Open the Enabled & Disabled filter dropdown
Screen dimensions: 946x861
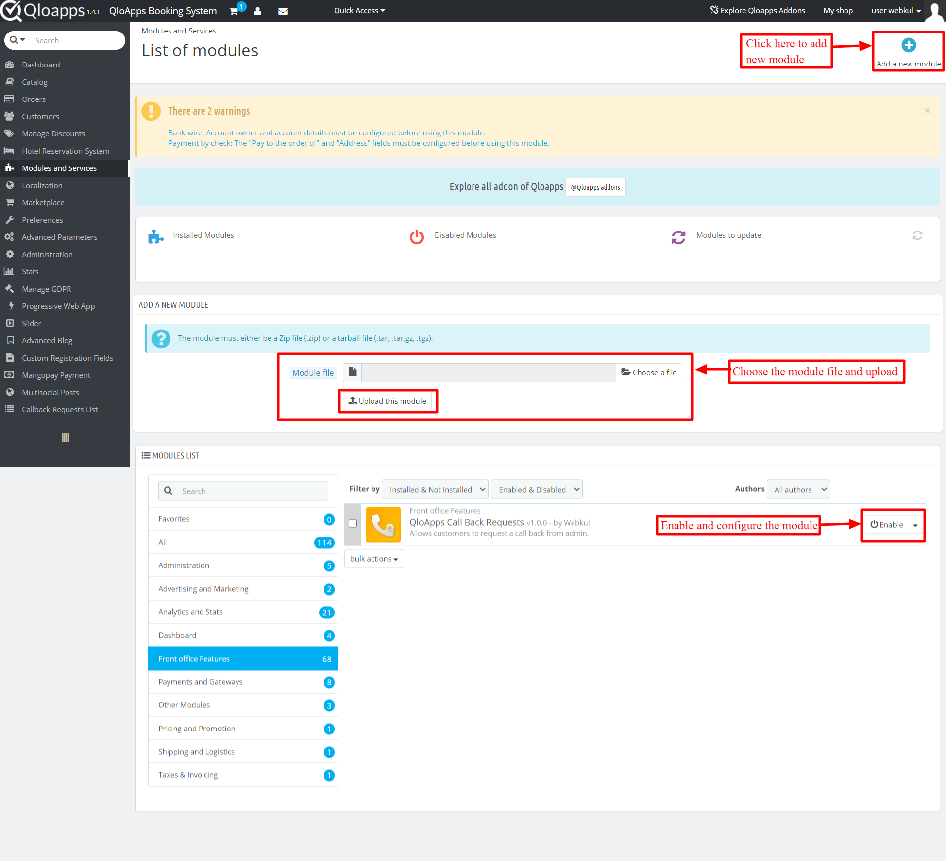tap(537, 490)
